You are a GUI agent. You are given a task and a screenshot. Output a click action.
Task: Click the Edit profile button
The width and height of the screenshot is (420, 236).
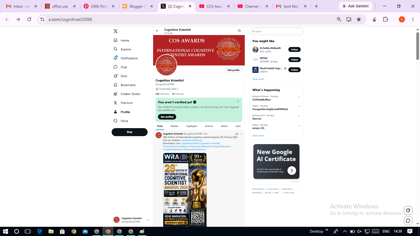(x=233, y=70)
